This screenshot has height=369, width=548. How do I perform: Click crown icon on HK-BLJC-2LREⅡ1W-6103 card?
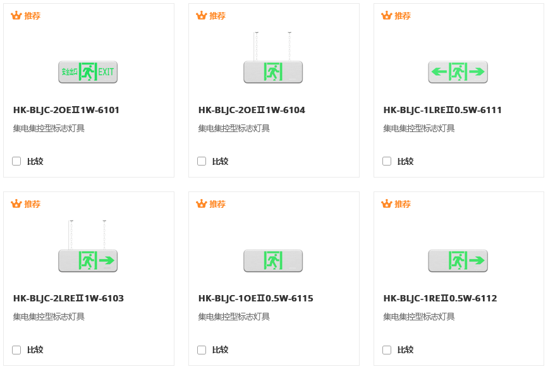(x=16, y=204)
